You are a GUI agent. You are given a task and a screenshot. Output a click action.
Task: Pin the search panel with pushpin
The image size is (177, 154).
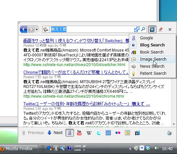click(161, 29)
